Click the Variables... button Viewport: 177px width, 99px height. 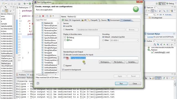(132, 62)
